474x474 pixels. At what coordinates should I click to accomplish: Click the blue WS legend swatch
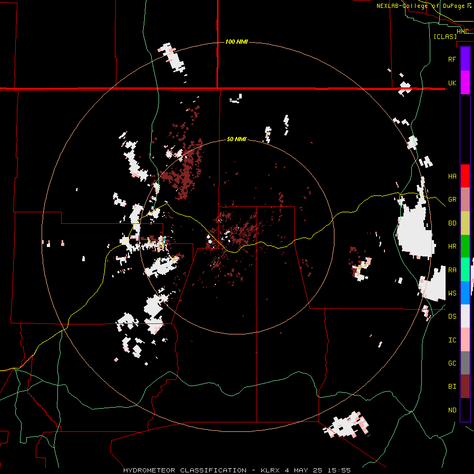click(465, 293)
